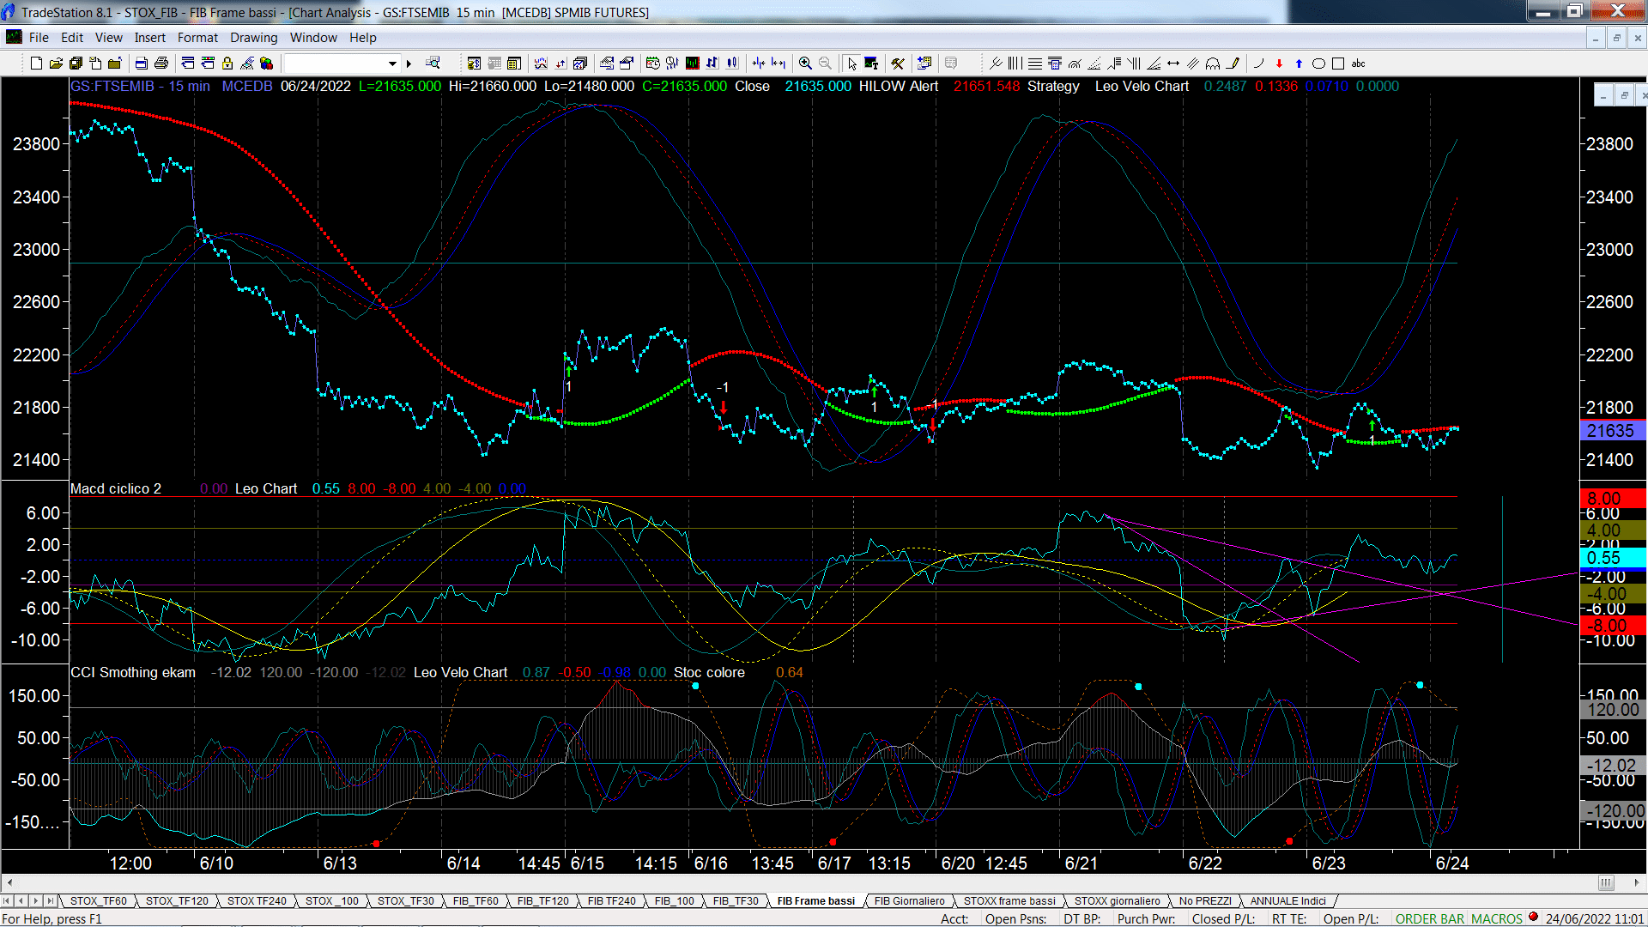Click the 8.00 red level label
Viewport: 1648px width, 927px height.
pos(1613,499)
